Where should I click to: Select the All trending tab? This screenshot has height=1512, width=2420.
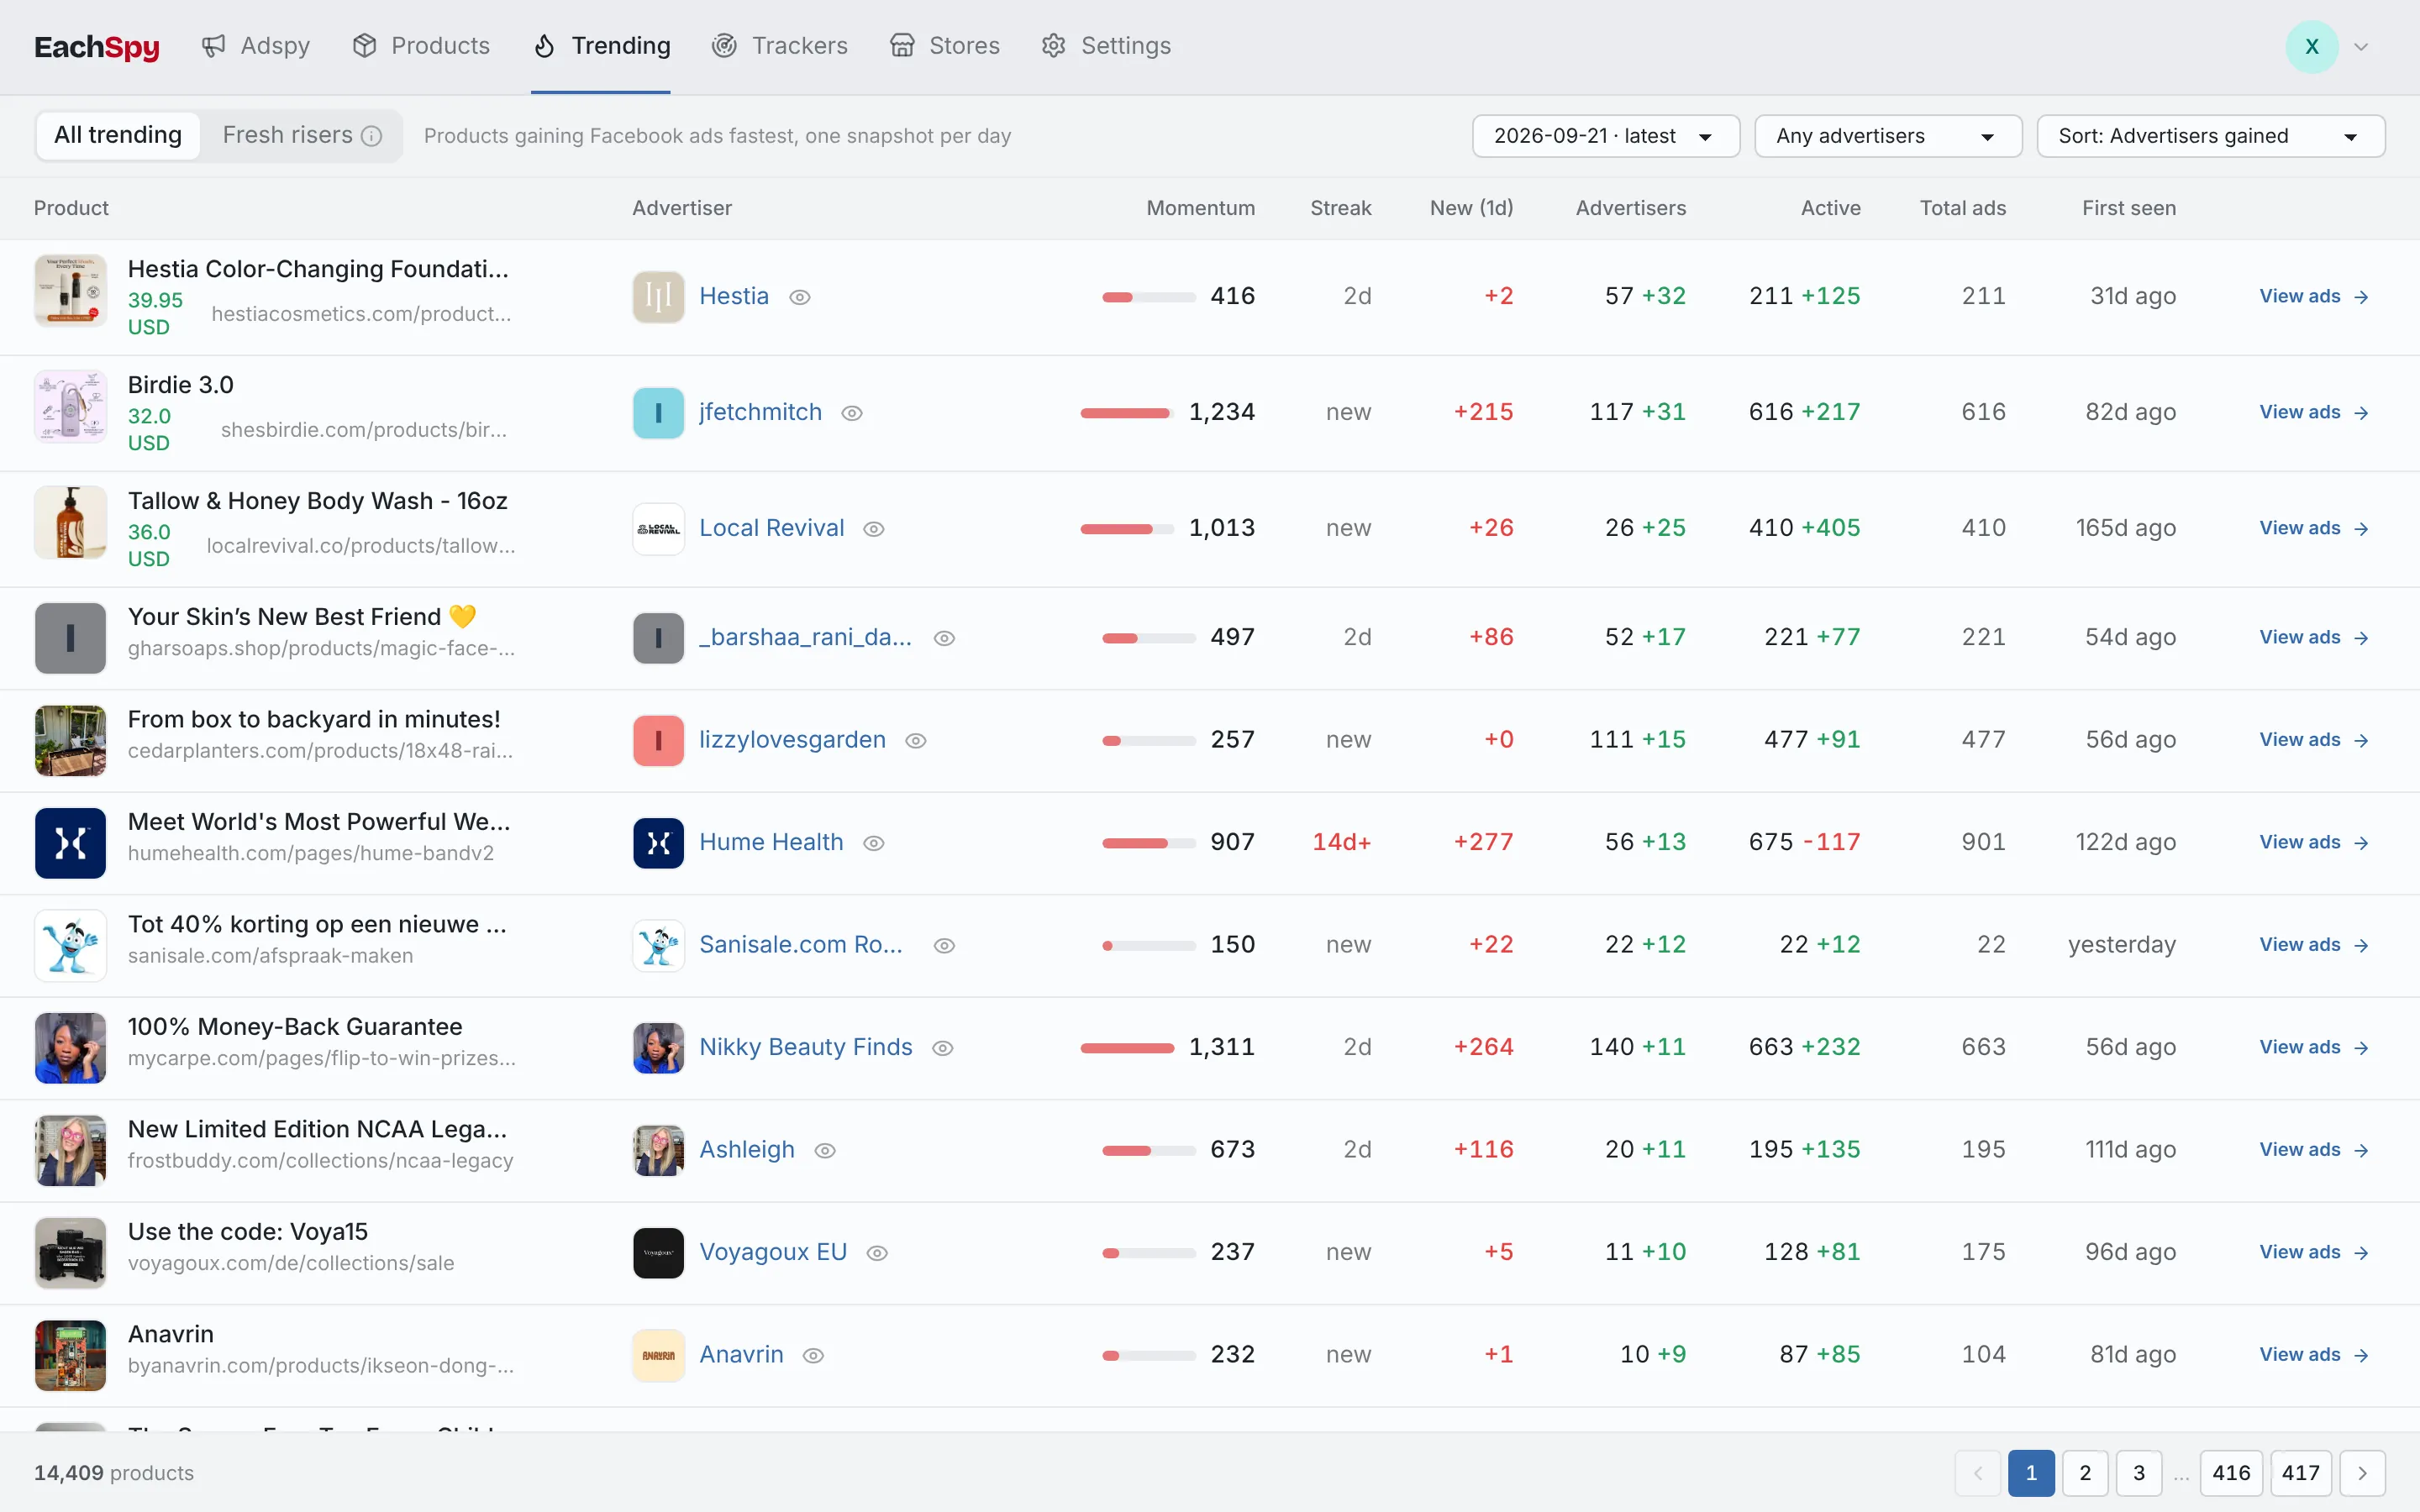(x=118, y=135)
